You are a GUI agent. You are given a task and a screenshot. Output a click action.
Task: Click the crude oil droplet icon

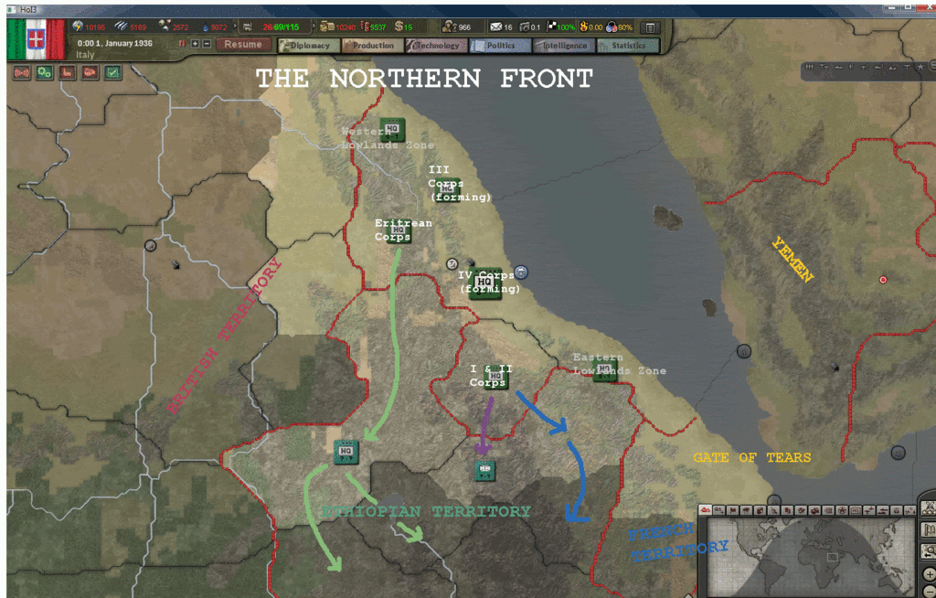(206, 27)
